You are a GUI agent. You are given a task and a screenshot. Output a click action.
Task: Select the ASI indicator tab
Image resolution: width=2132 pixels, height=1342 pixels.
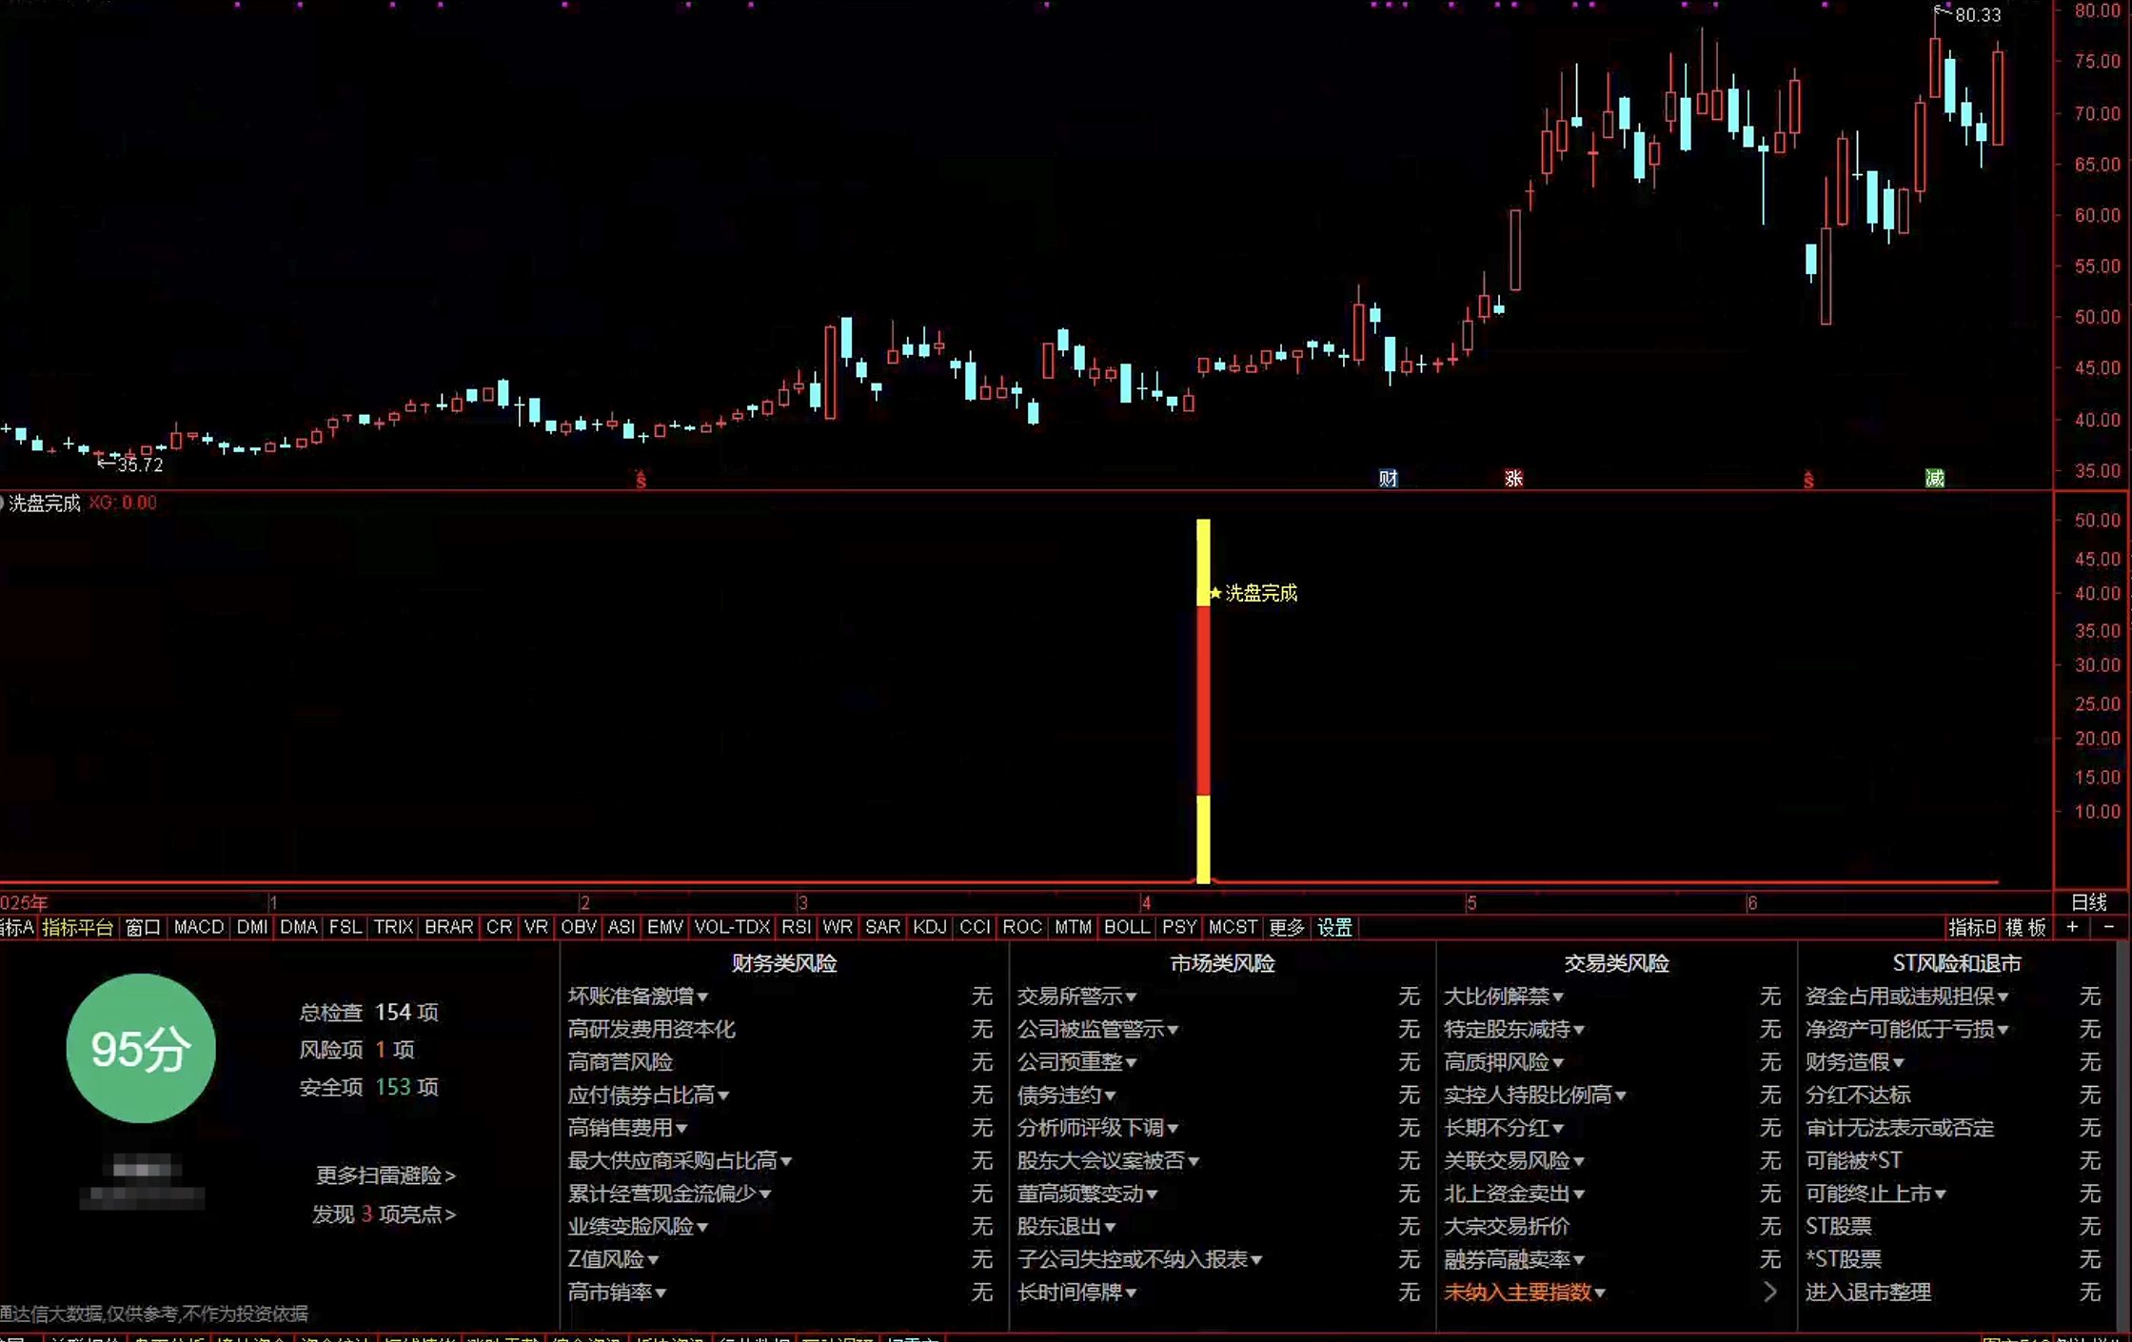(622, 926)
